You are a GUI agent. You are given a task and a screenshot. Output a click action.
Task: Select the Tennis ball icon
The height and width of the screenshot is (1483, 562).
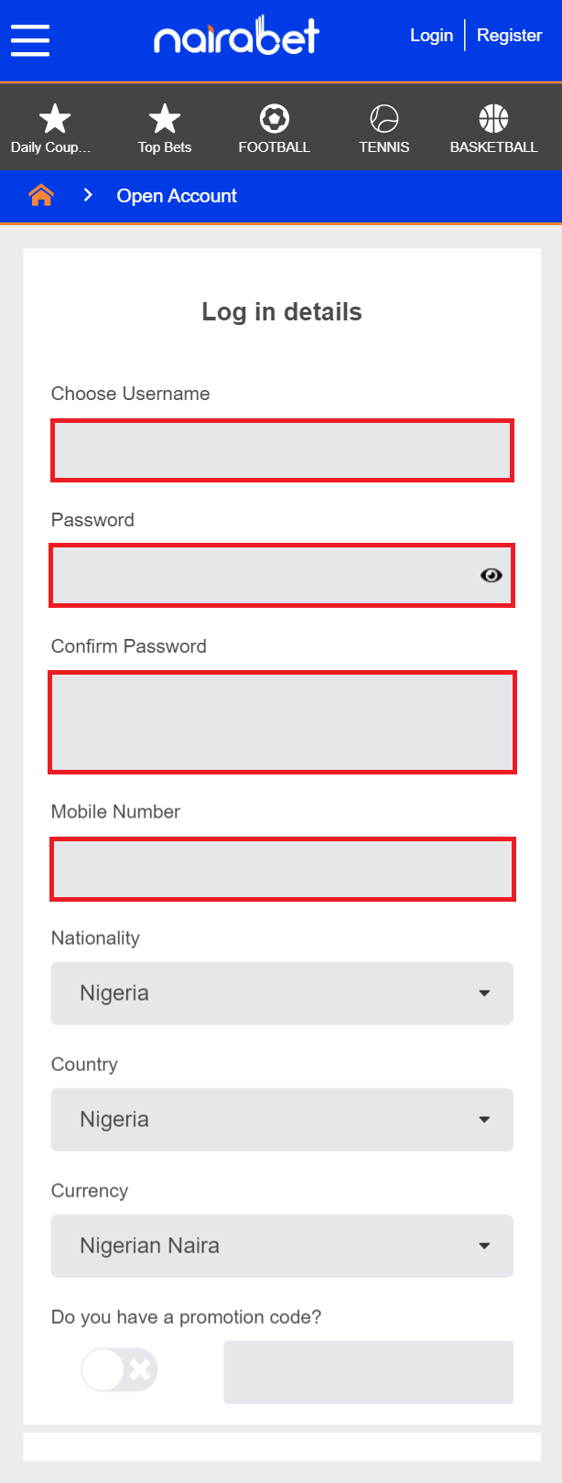[x=384, y=119]
